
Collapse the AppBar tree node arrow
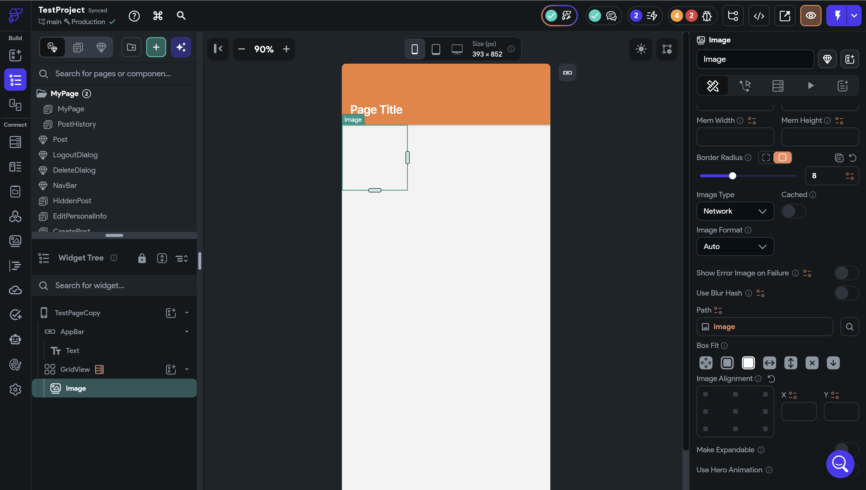coord(187,332)
